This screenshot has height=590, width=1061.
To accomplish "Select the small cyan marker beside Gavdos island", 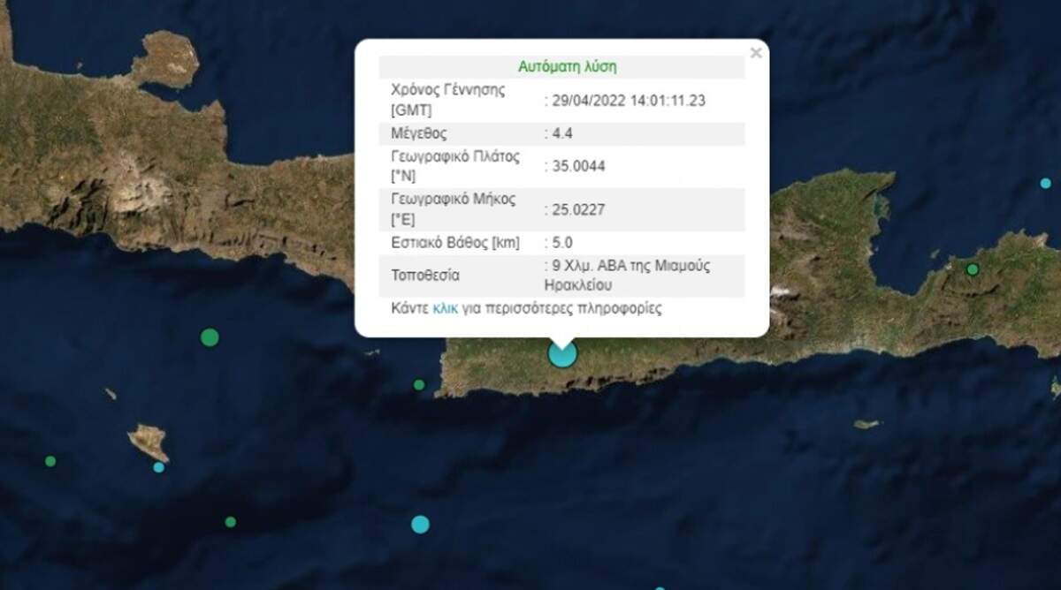I will pyautogui.click(x=159, y=467).
